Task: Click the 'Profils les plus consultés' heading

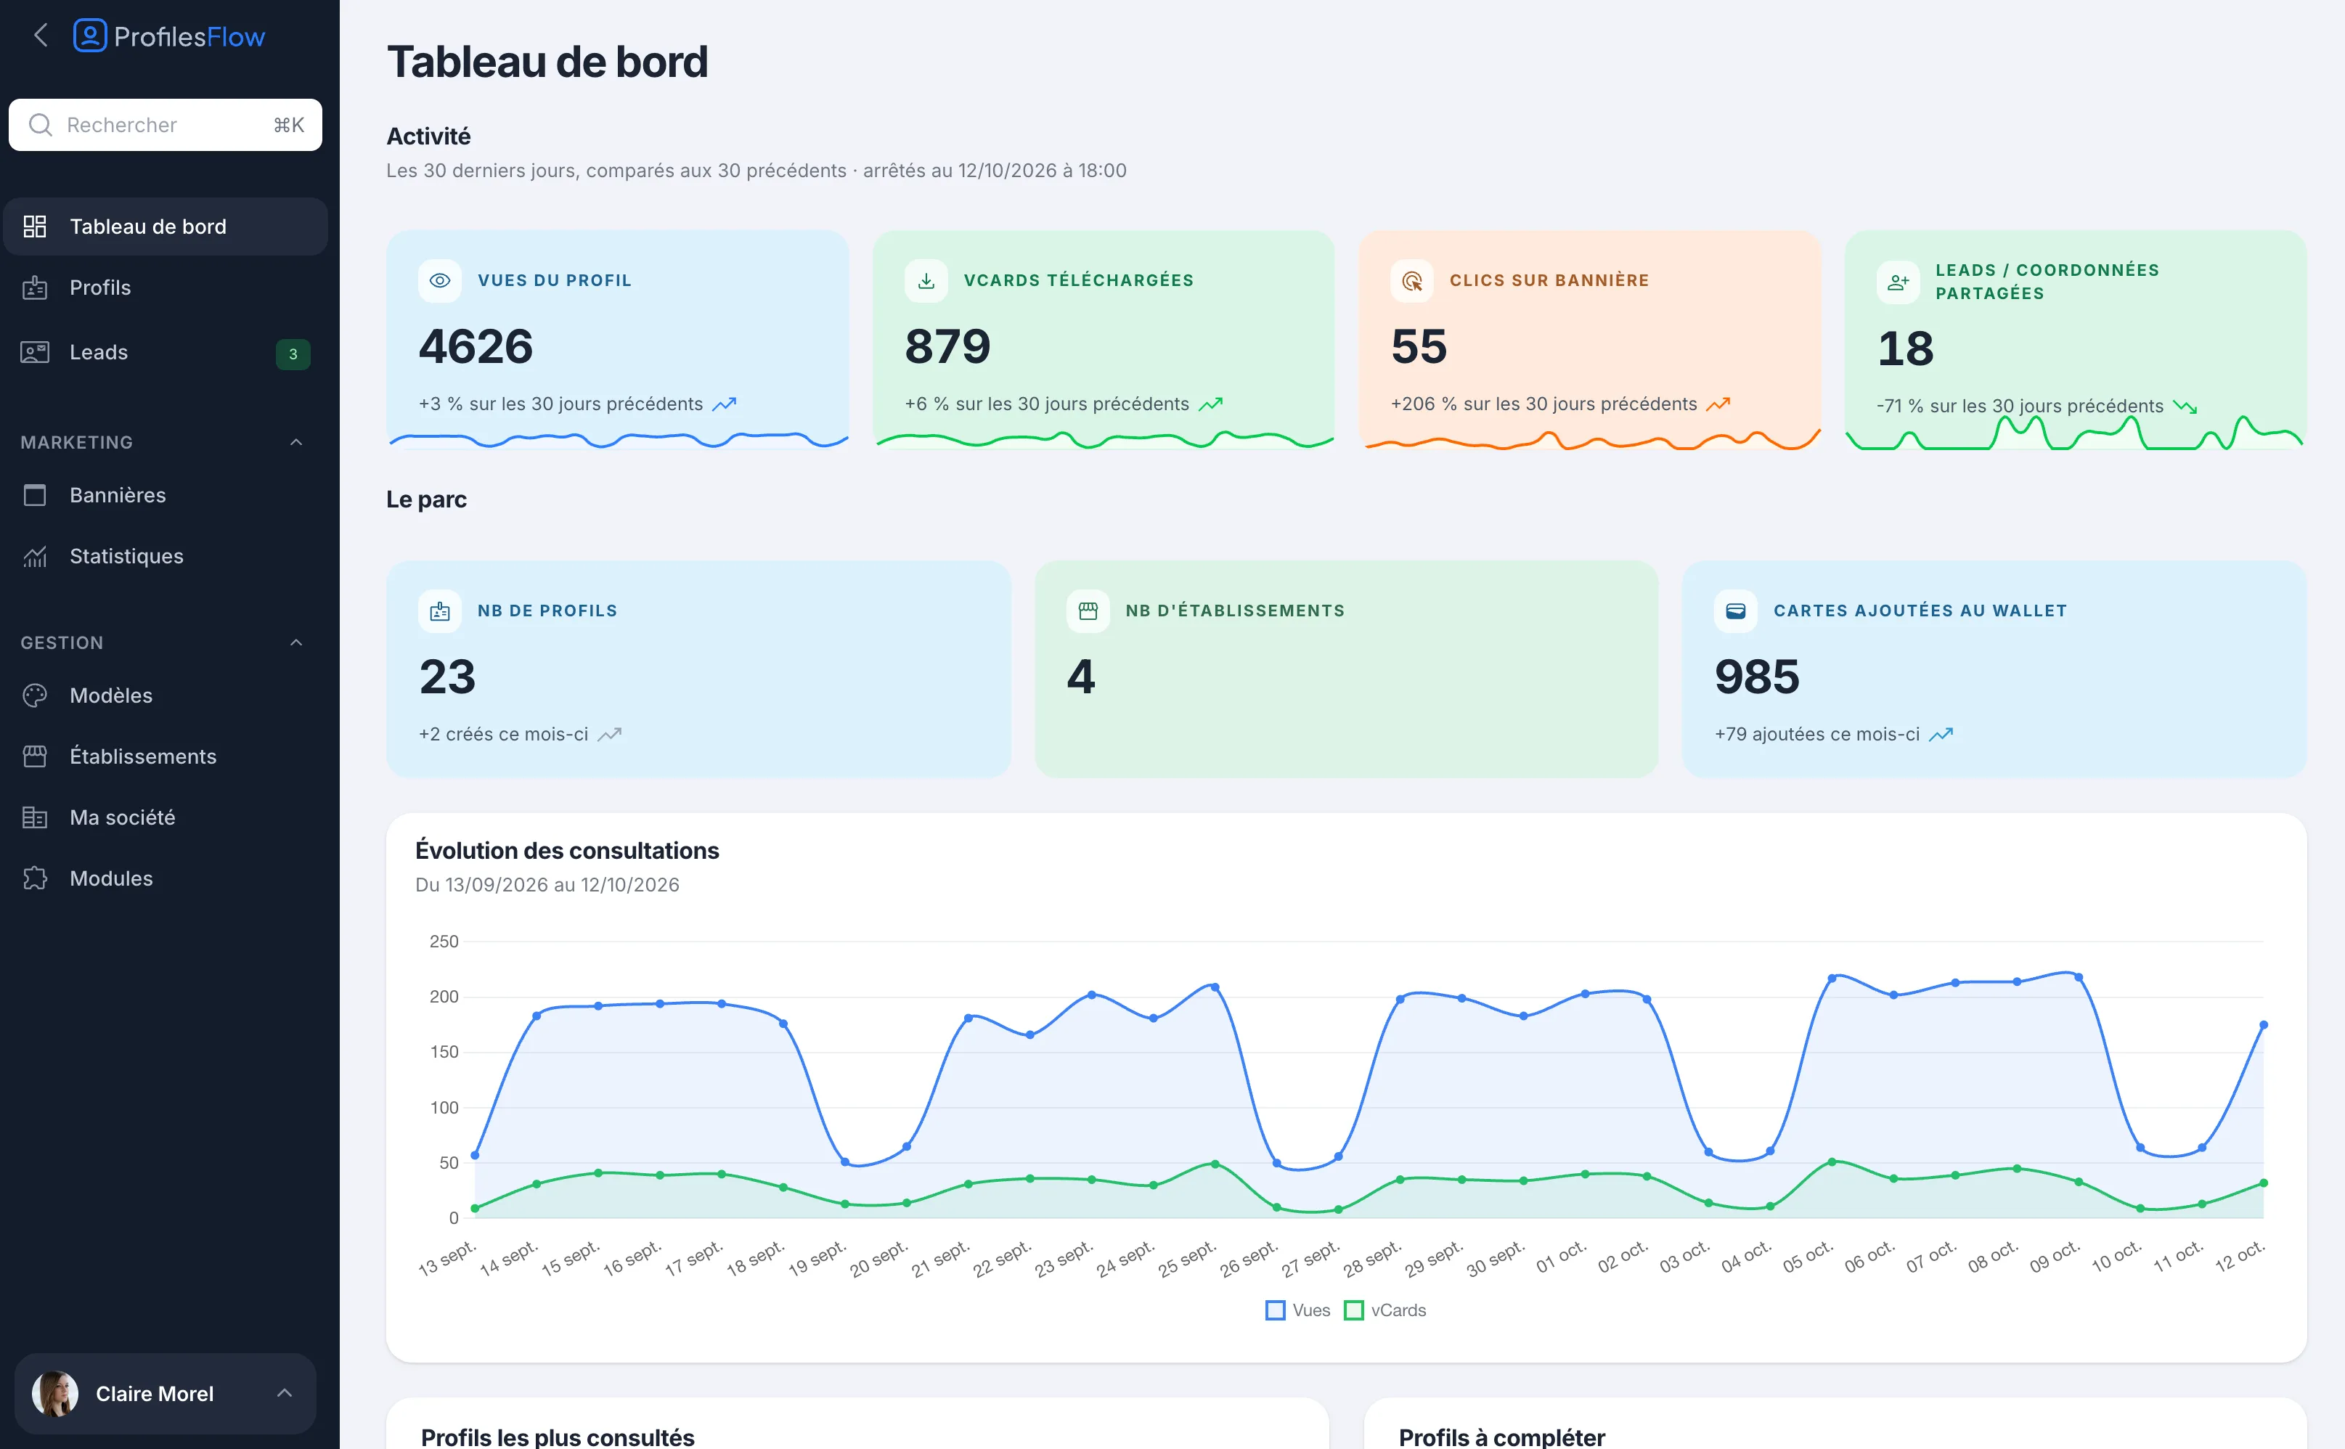Action: (558, 1437)
